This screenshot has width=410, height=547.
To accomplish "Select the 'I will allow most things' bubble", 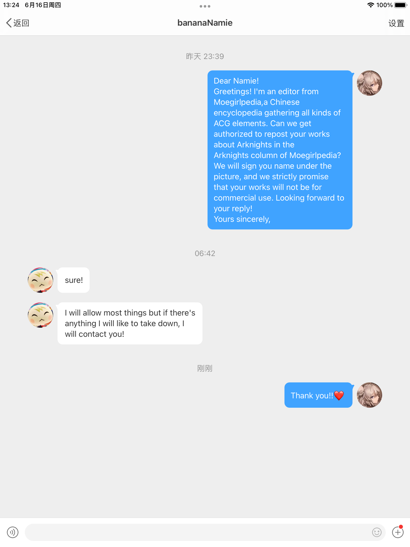I will (x=130, y=323).
